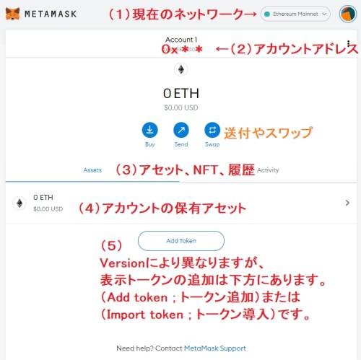Click the METAMASK wordmark text
The height and width of the screenshot is (360, 361).
(51, 14)
